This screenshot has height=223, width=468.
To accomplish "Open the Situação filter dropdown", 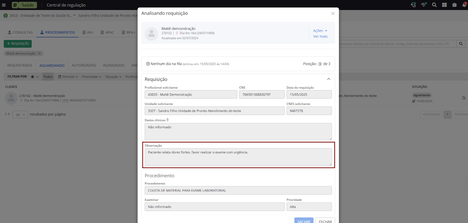I will point(113,77).
